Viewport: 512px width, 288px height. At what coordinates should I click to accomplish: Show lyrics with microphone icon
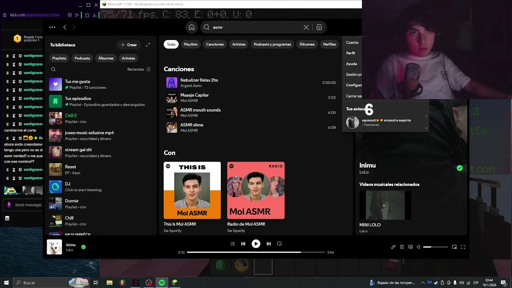point(393,247)
